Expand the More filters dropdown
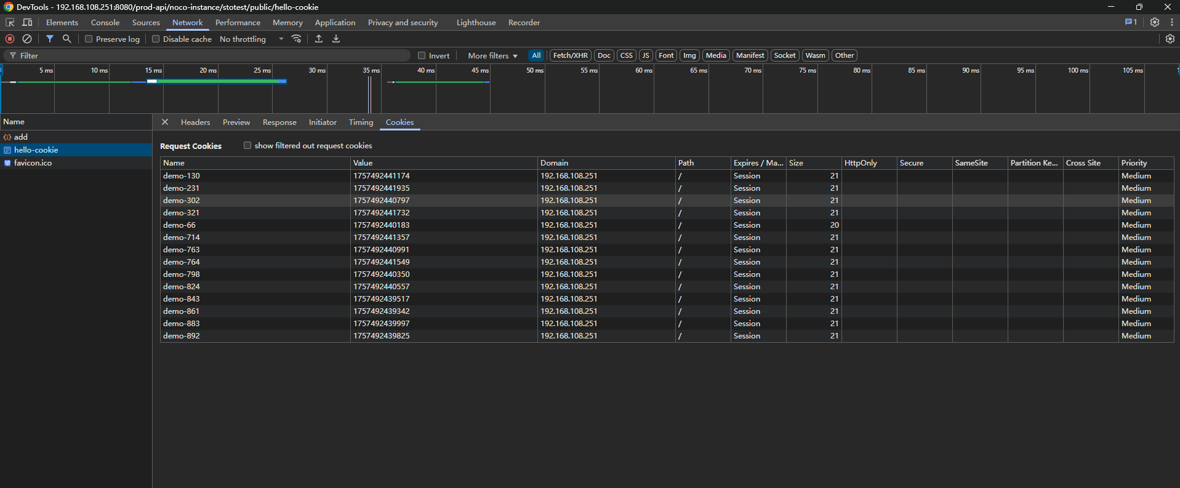Image resolution: width=1180 pixels, height=488 pixels. 492,55
